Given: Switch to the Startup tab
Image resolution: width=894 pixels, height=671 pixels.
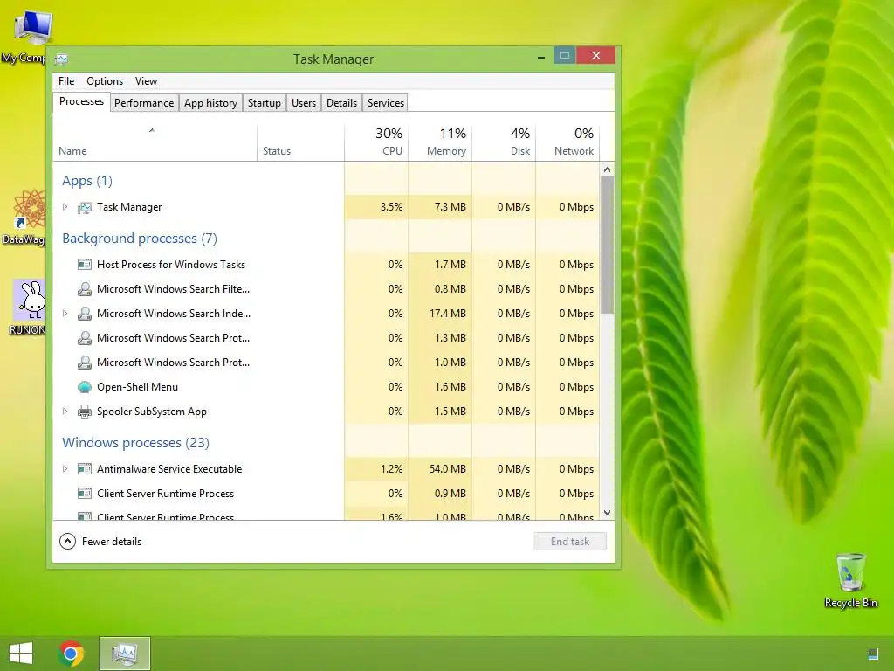Looking at the screenshot, I should coord(264,103).
